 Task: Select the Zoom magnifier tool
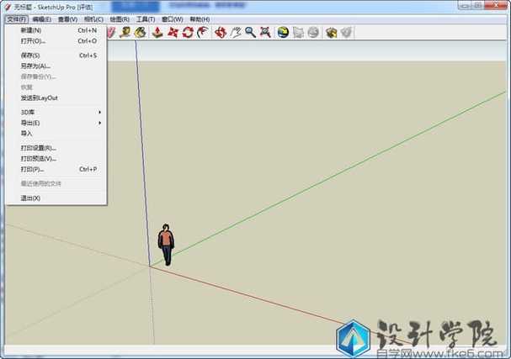[x=250, y=32]
